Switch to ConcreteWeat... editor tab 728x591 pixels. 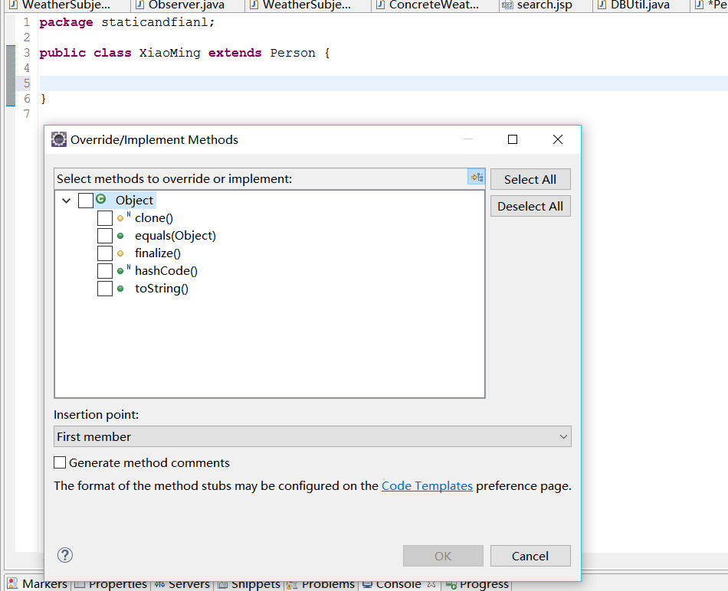coord(434,5)
